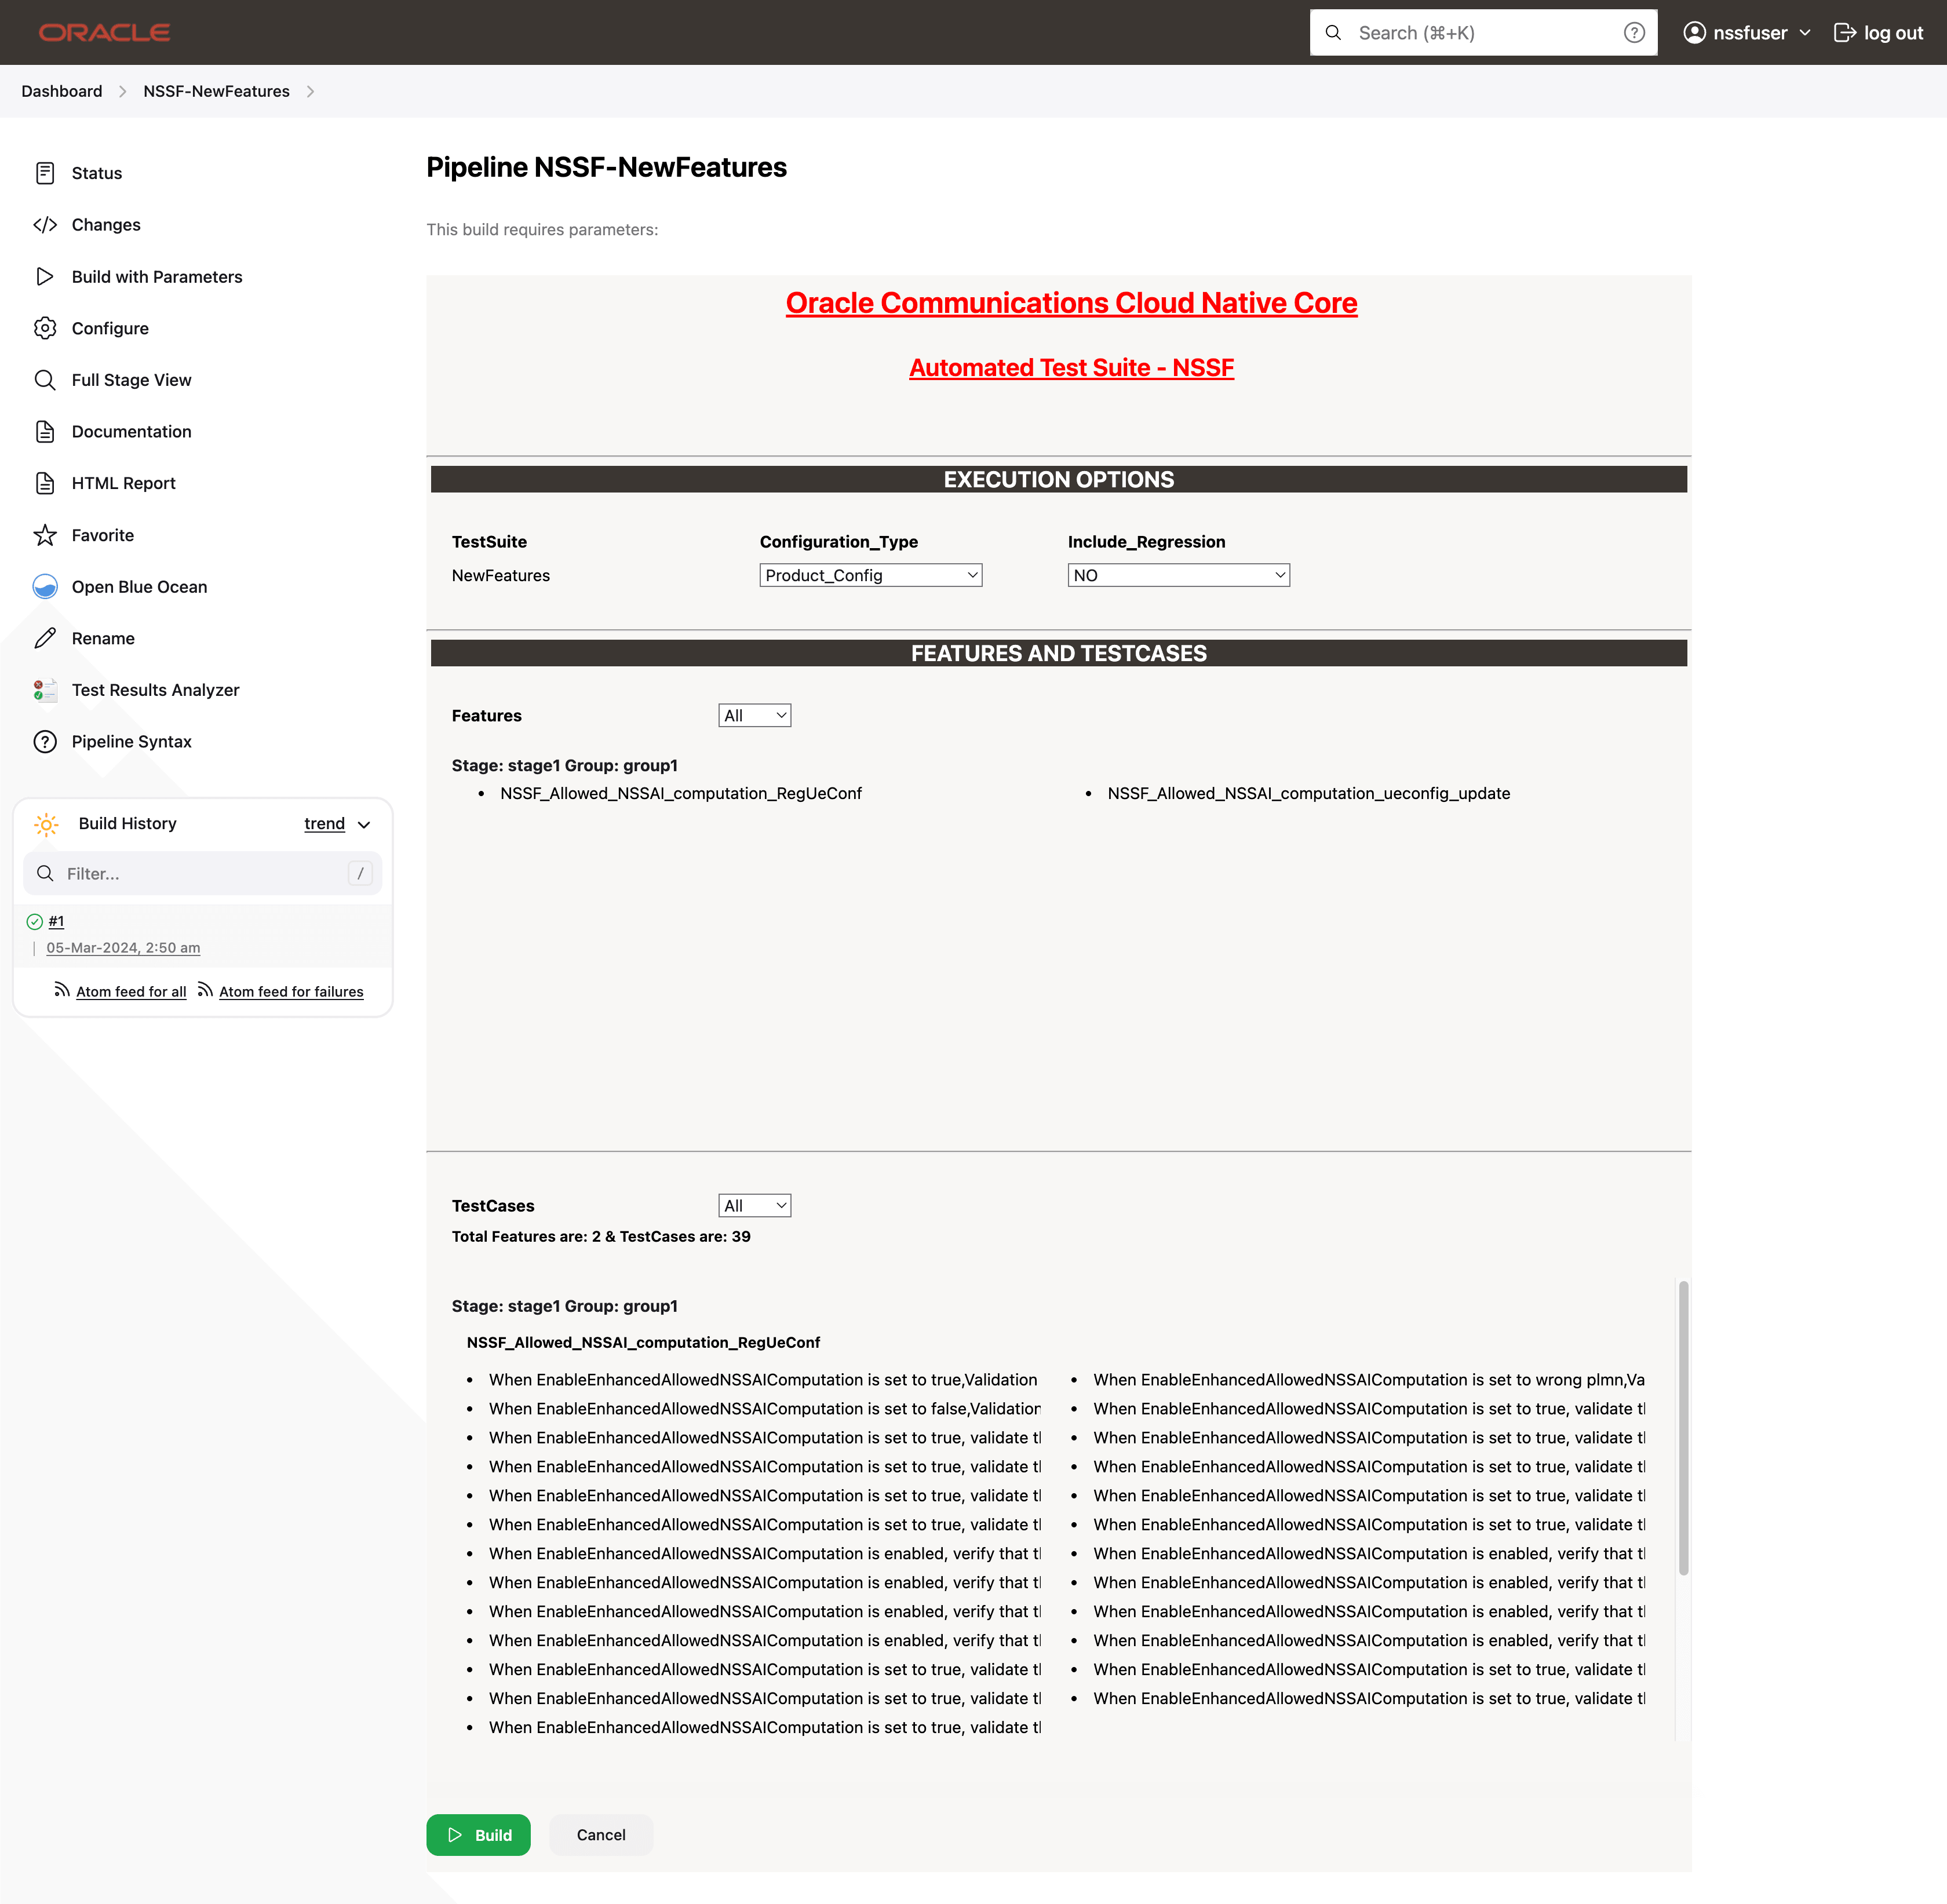Click the Test Results Analyzer icon
This screenshot has height=1904, width=1947.
(45, 690)
